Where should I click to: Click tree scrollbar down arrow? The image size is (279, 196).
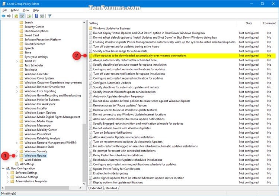[x=84, y=184]
